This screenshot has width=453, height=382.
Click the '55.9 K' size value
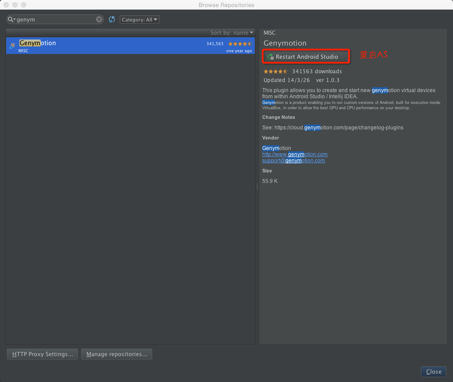(270, 181)
